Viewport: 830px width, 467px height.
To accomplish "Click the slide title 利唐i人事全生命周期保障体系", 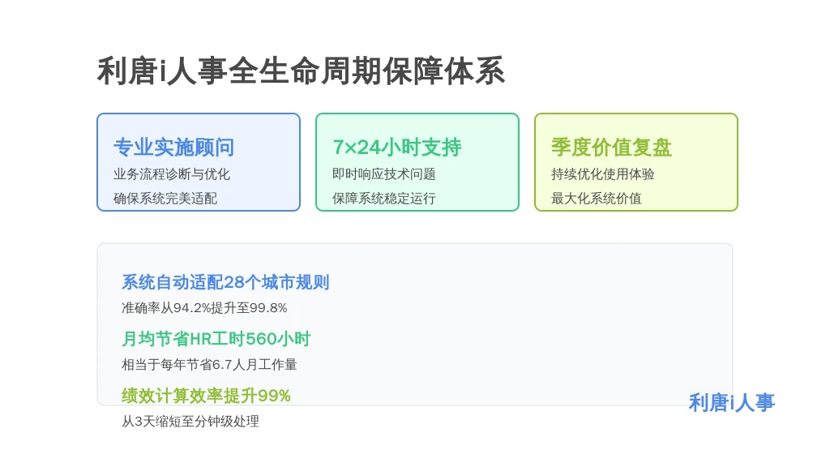I will pos(301,71).
